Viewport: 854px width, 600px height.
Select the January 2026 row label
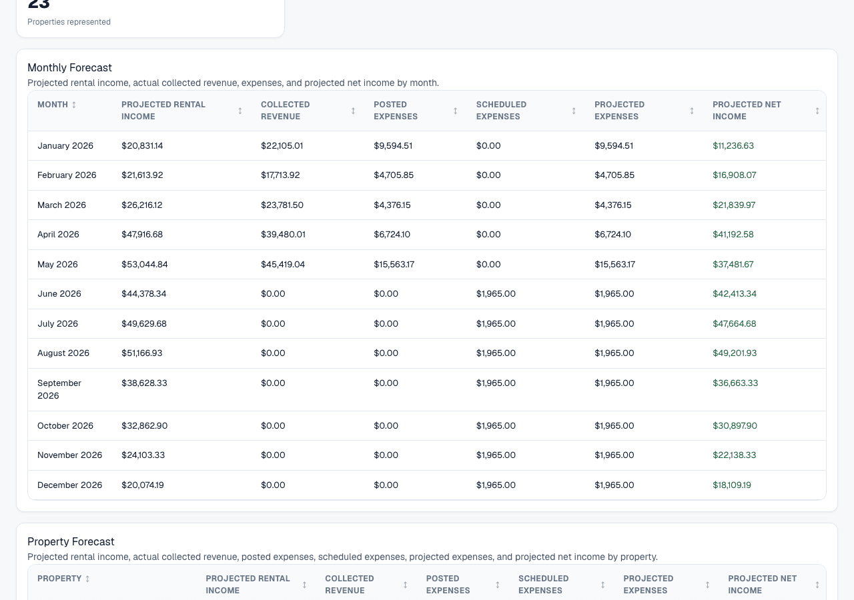65,146
